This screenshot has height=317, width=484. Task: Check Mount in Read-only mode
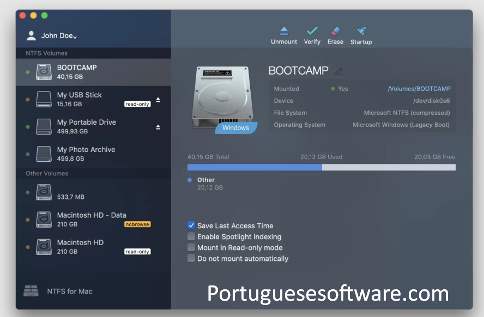click(191, 247)
